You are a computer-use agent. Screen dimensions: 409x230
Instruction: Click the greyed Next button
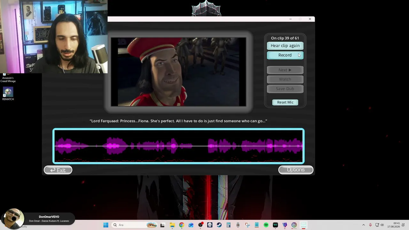285,70
